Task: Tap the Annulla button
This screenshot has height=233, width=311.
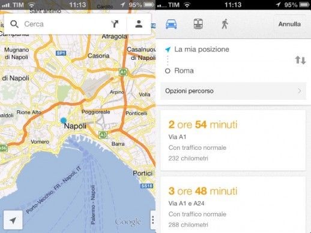Action: click(289, 24)
